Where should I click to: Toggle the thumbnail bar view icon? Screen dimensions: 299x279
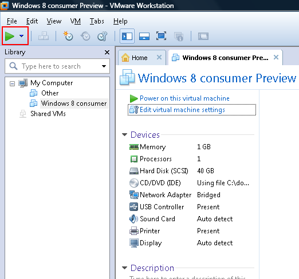[x=144, y=36]
